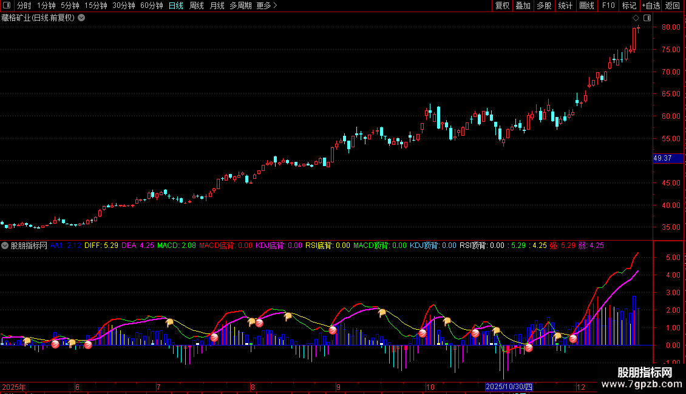The height and width of the screenshot is (394, 686).
Task: Click the 藏格矿业(日线.前复权) chart title
Action: (x=38, y=18)
